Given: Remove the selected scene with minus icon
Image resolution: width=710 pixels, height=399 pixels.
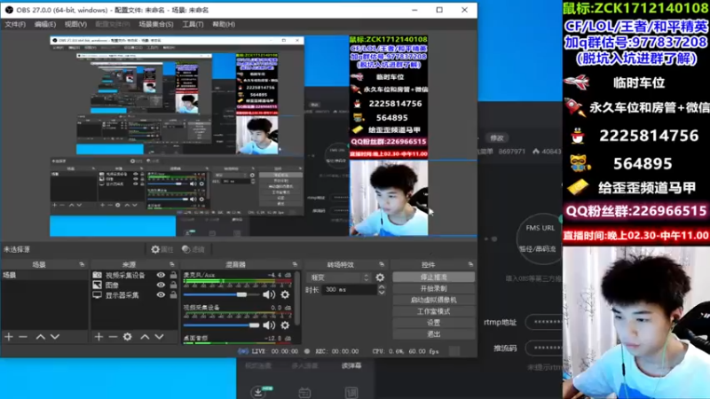Looking at the screenshot, I should [23, 337].
